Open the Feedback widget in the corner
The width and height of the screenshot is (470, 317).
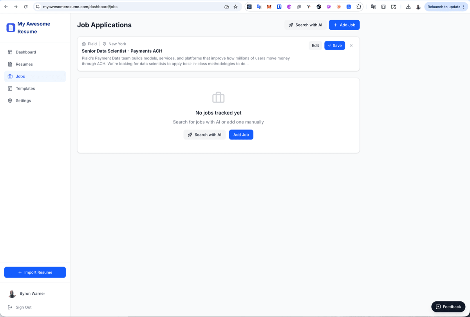tap(448, 306)
